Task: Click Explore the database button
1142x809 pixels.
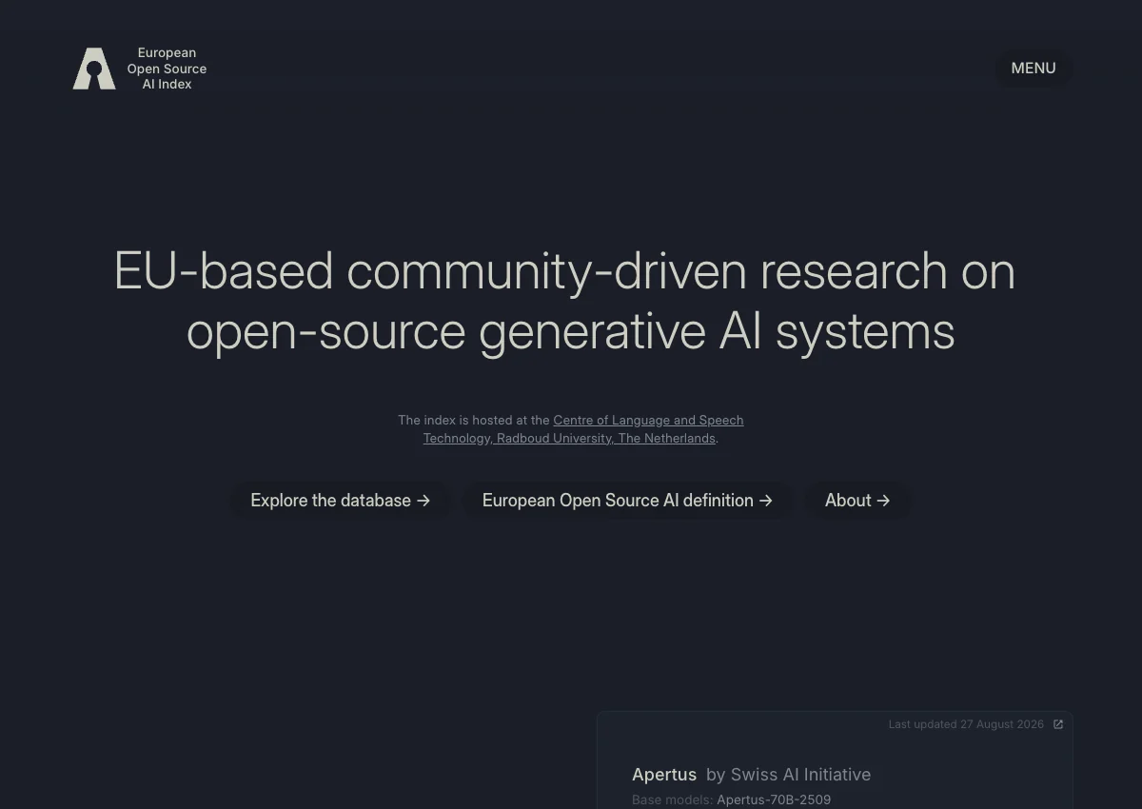Action: click(x=340, y=501)
